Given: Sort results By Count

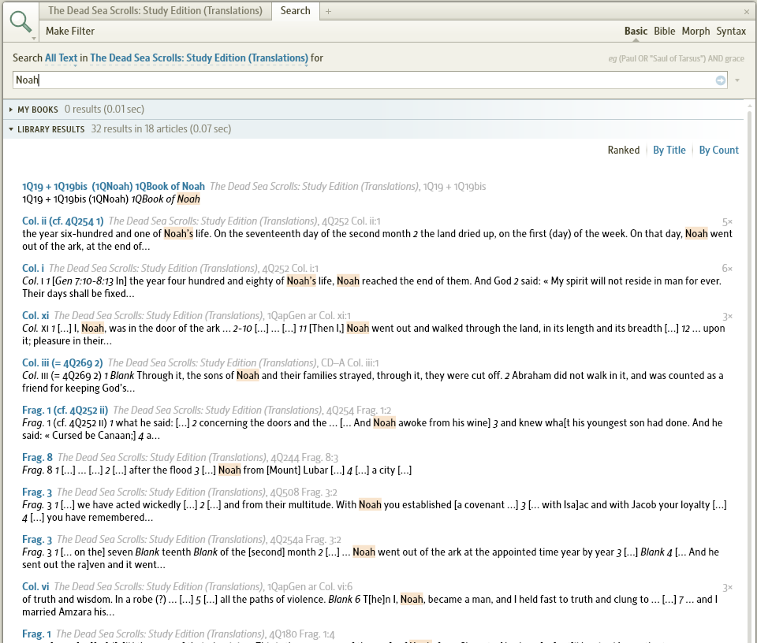Looking at the screenshot, I should tap(719, 150).
